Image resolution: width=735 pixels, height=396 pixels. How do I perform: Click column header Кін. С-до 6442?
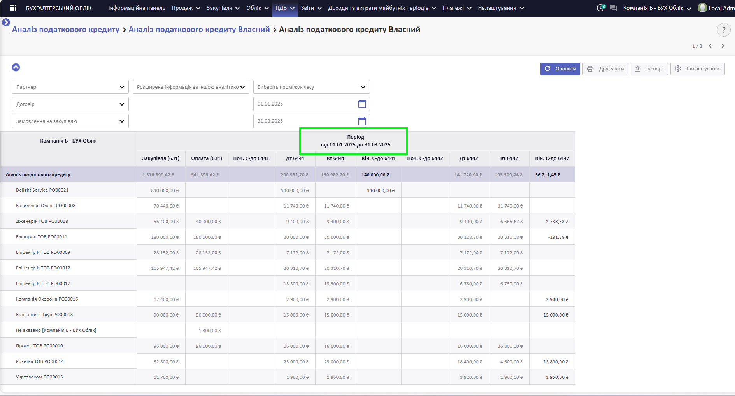[x=552, y=158]
